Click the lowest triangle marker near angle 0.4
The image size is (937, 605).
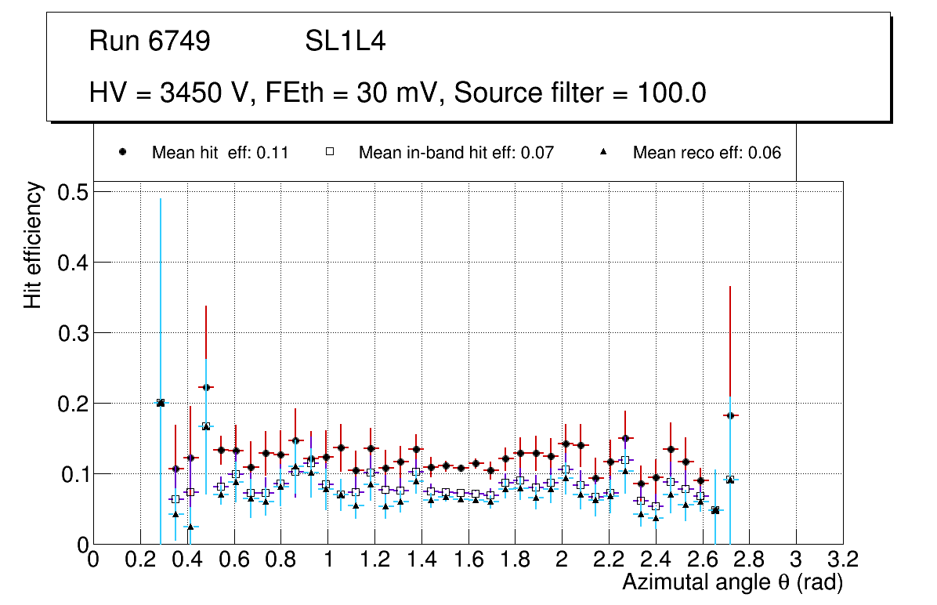click(x=190, y=527)
